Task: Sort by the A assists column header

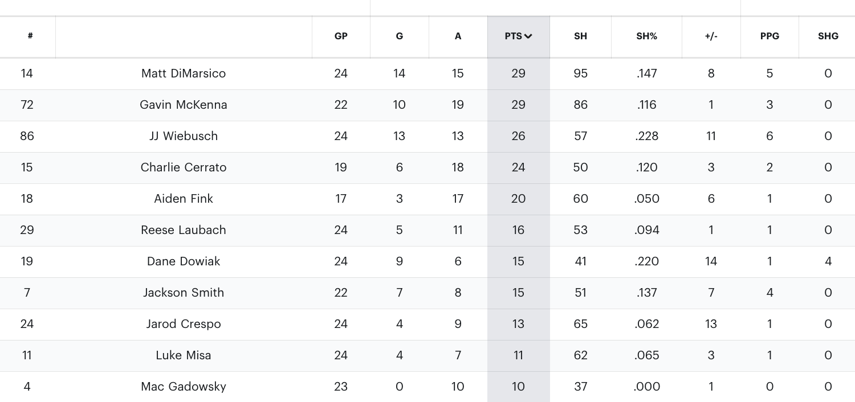Action: coord(458,36)
